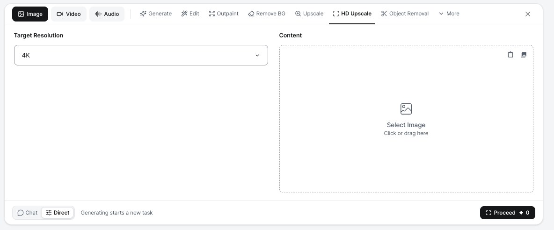This screenshot has height=230, width=554.
Task: Open the Upscale tab
Action: [x=309, y=14]
